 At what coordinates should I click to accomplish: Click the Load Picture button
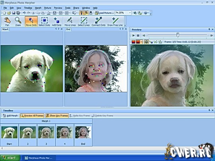(x=105, y=13)
